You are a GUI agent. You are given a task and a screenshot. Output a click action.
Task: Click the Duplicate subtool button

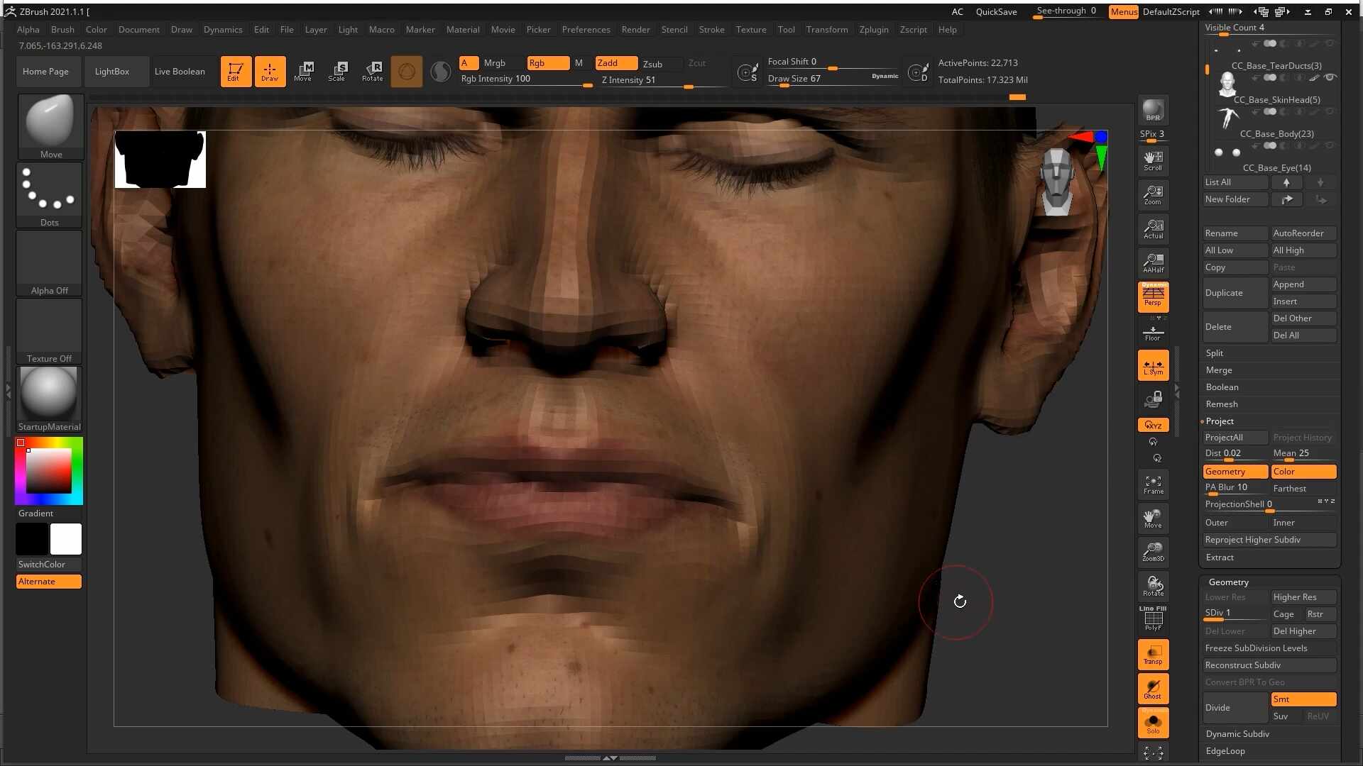coord(1235,293)
